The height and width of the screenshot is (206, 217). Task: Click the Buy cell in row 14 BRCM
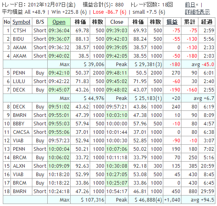(x=40, y=158)
